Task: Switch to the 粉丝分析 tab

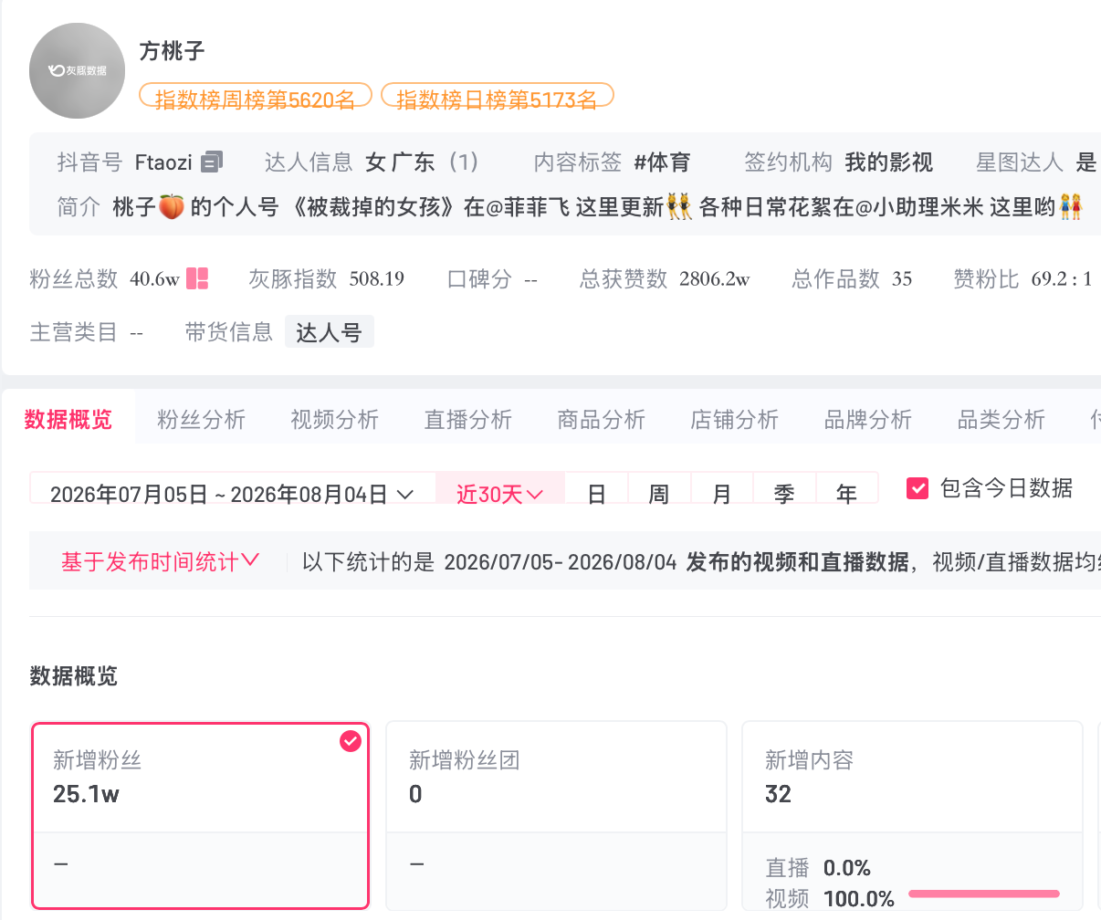Action: point(202,419)
